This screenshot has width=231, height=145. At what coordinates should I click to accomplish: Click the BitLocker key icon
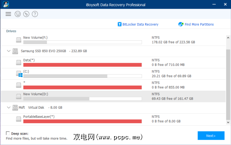120,24
